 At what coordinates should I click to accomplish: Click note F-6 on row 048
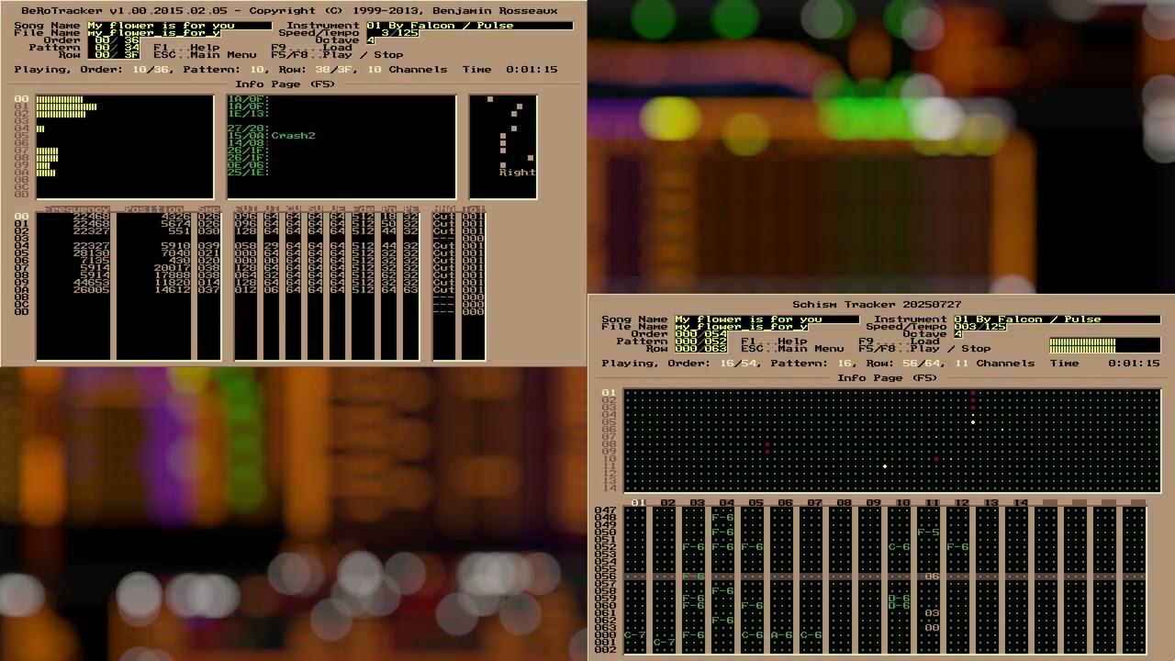click(722, 518)
